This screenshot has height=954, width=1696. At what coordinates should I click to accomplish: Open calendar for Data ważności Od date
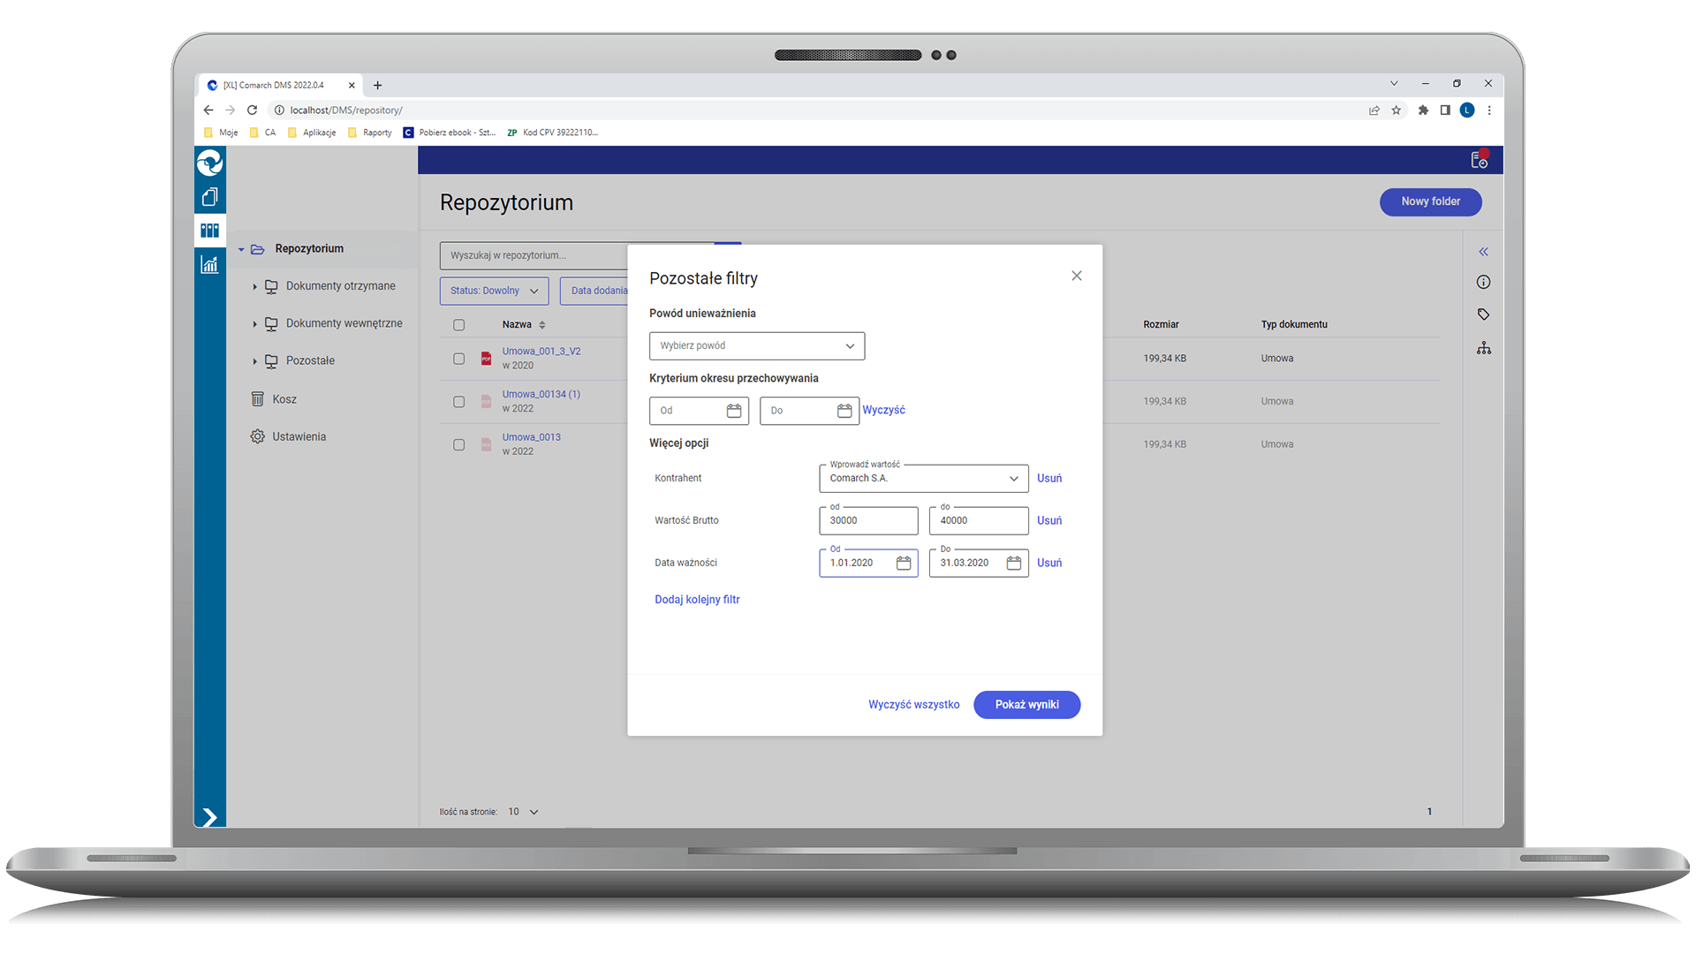[x=904, y=564]
